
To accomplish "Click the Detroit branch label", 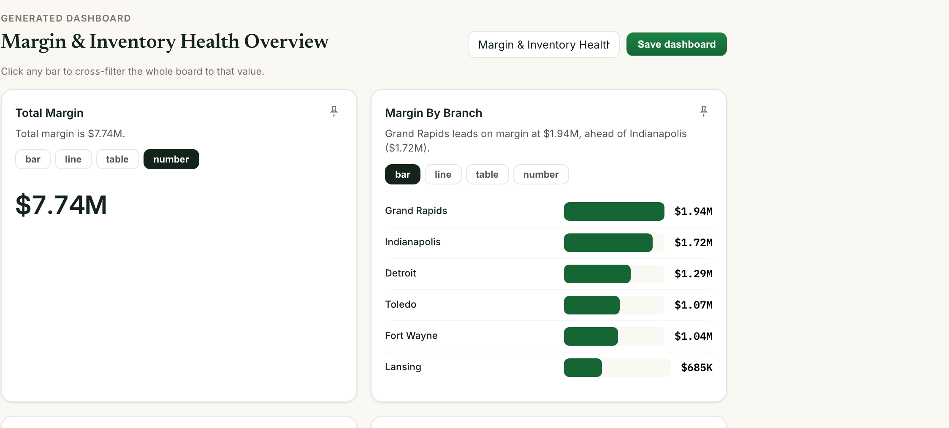I will [x=401, y=273].
